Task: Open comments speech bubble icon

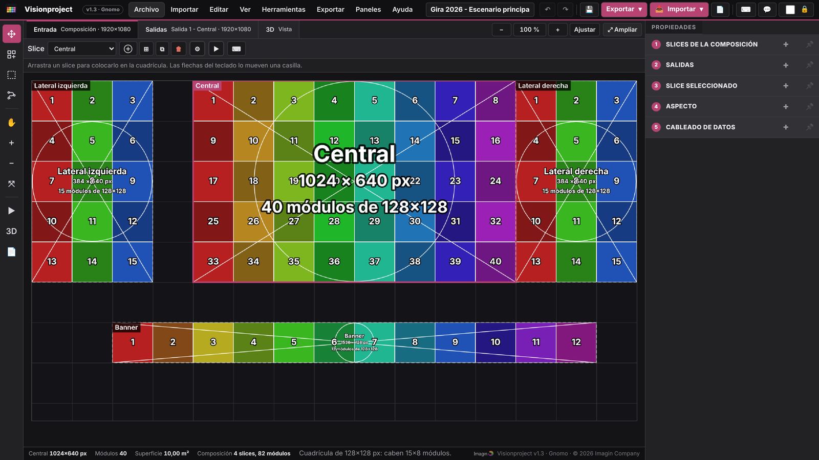Action: coord(767,9)
